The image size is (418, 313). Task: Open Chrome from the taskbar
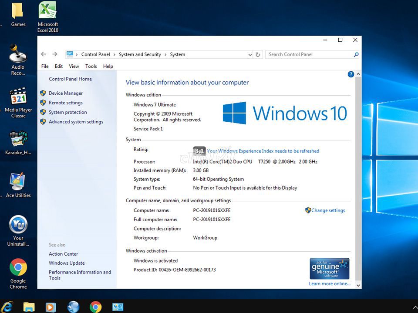(95, 306)
